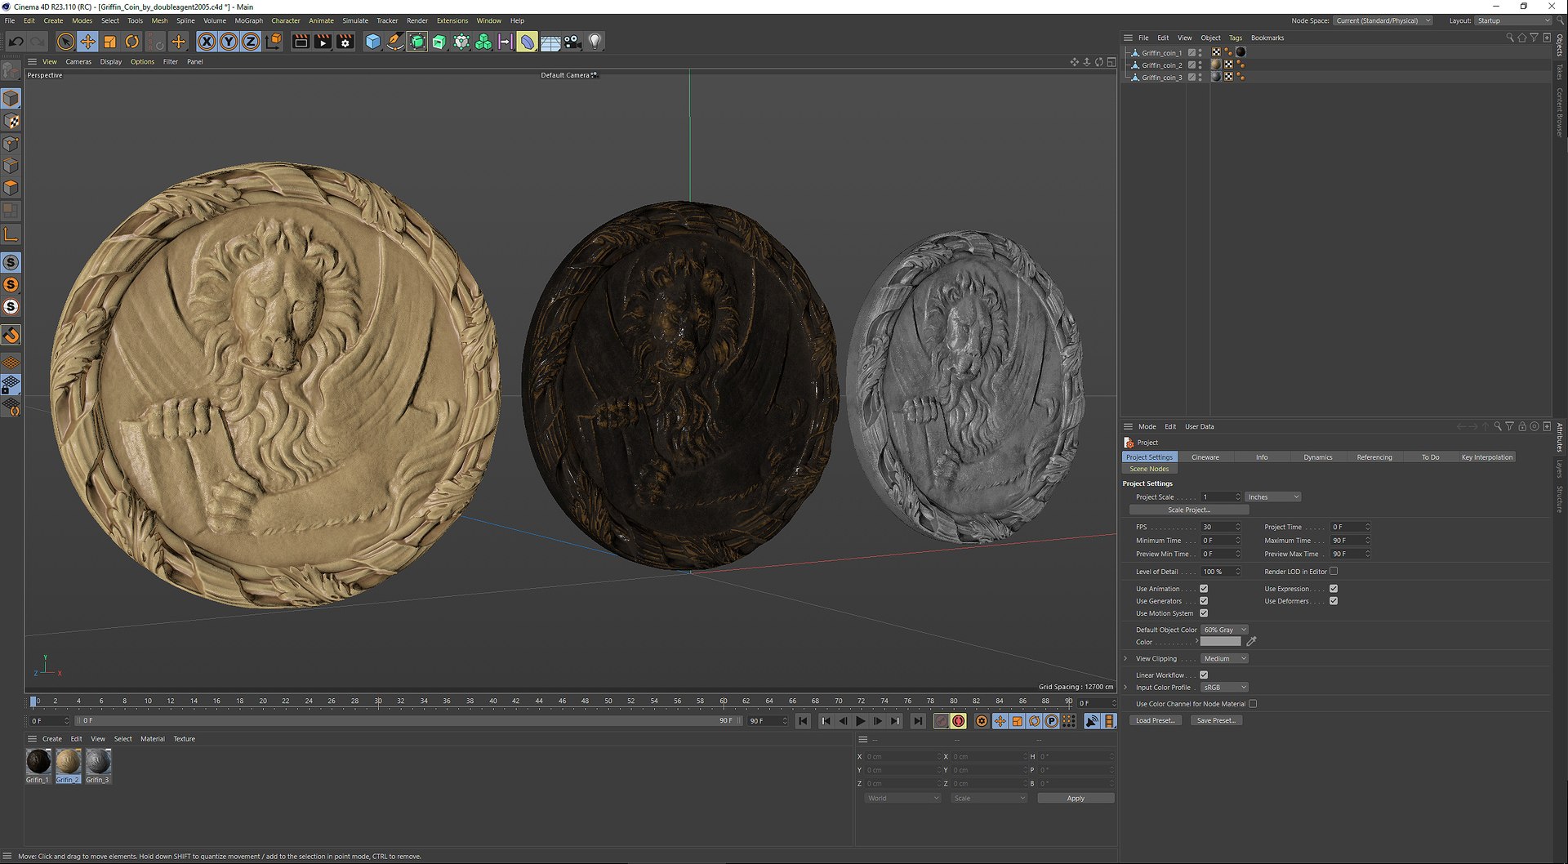Image resolution: width=1568 pixels, height=864 pixels.
Task: Open the Inches units dropdown
Action: [1272, 497]
